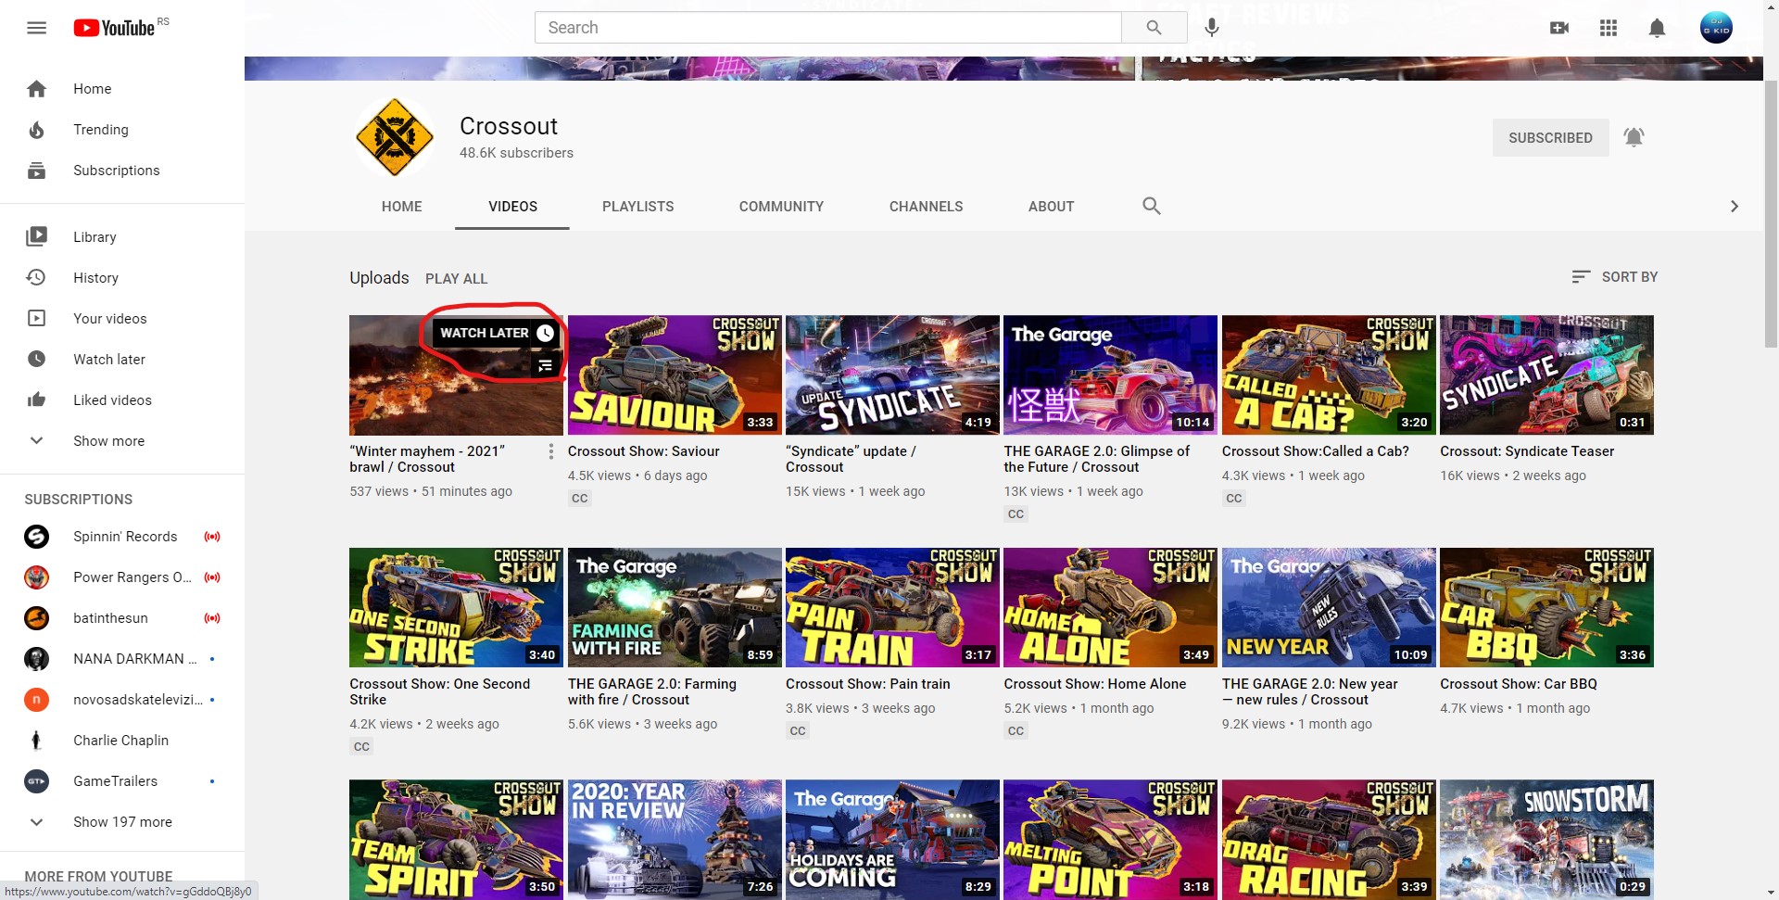The height and width of the screenshot is (900, 1779).
Task: Open Garage Glimpse of the Future thumbnail
Action: (x=1110, y=375)
